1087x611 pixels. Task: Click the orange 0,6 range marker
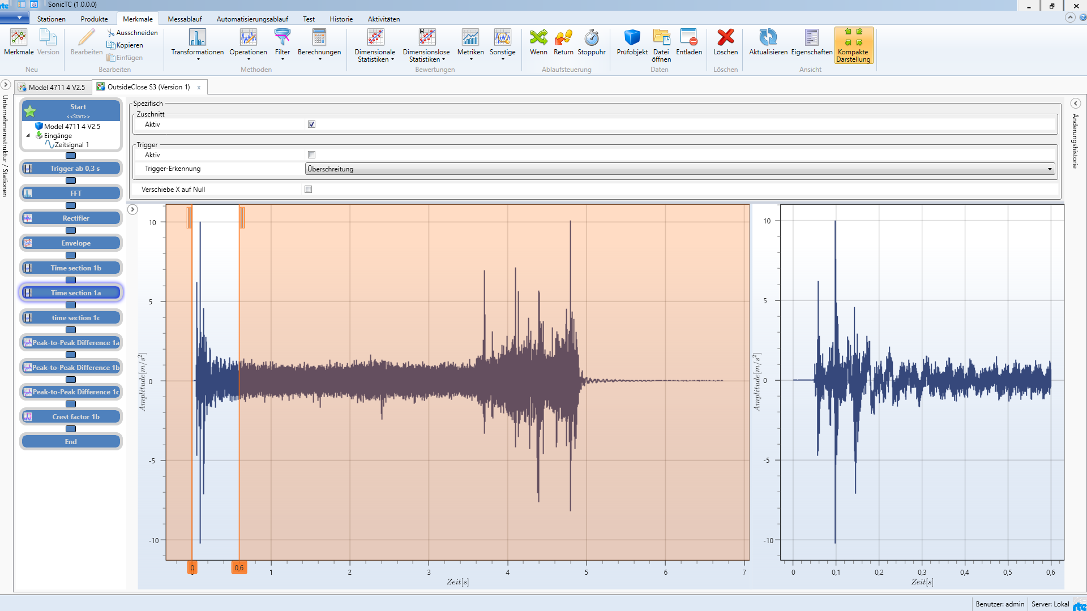click(x=239, y=567)
